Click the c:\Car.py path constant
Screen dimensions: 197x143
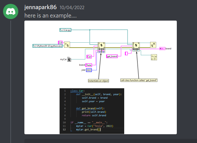pyautogui.click(x=65, y=30)
